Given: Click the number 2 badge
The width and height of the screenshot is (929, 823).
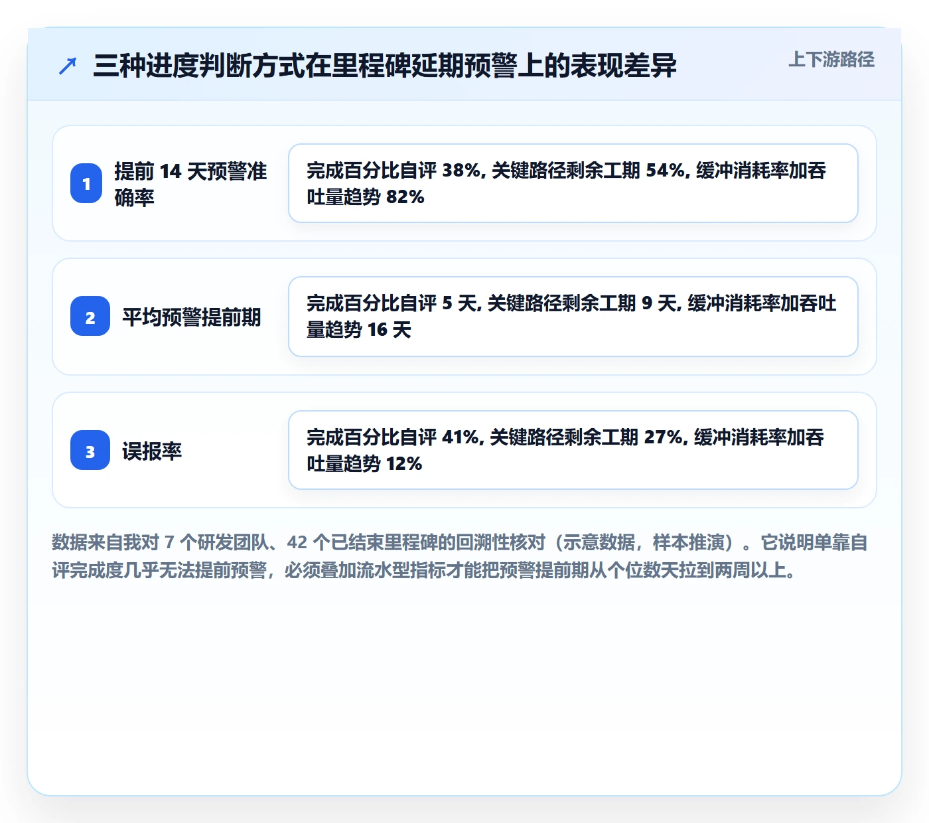Looking at the screenshot, I should (90, 316).
